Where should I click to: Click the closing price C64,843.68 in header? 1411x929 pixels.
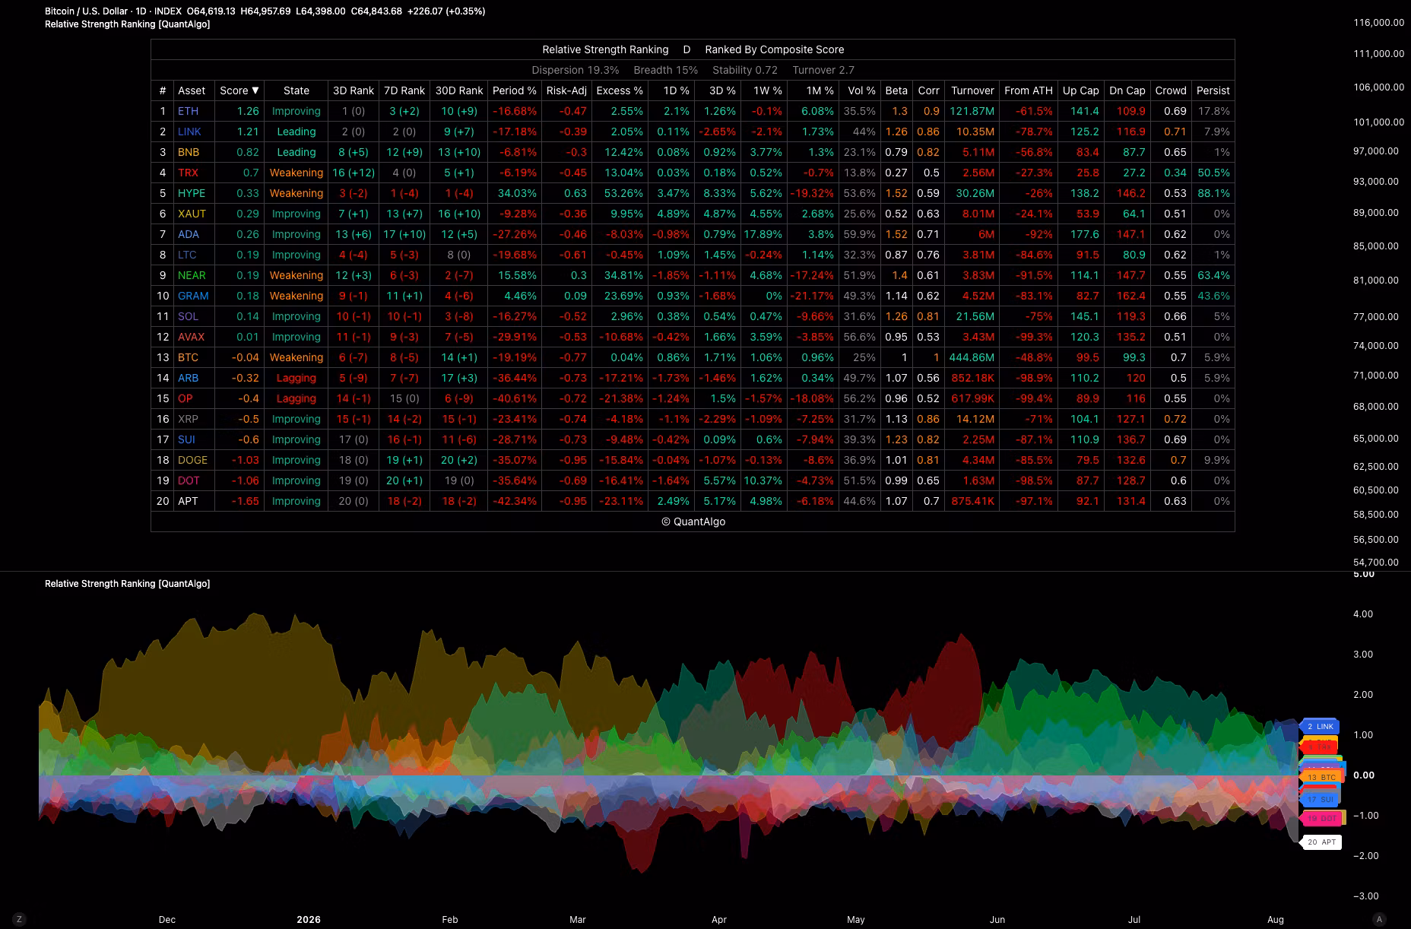pos(376,11)
